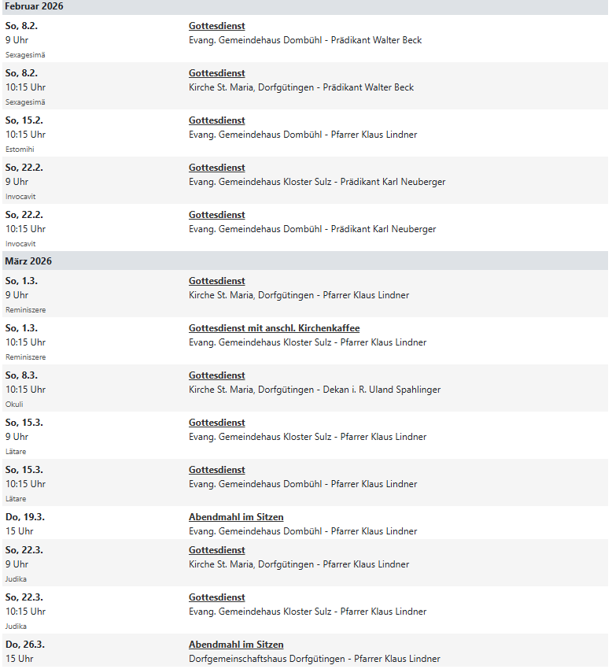The image size is (612, 669).
Task: Click the Gottesdienst link for 15.2. Estomihi
Action: pyautogui.click(x=216, y=120)
